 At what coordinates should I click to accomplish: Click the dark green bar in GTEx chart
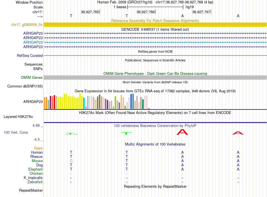point(143,104)
